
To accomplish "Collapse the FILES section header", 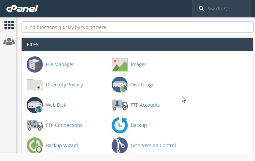I will pyautogui.click(x=137, y=45).
